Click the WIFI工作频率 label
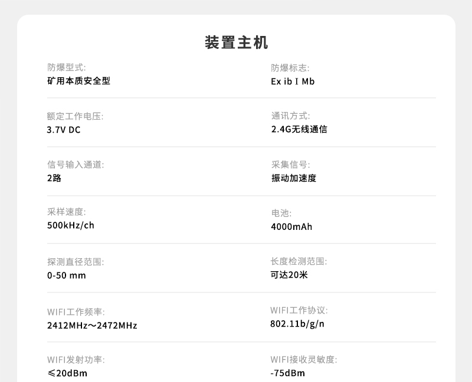472x382 pixels. click(76, 311)
